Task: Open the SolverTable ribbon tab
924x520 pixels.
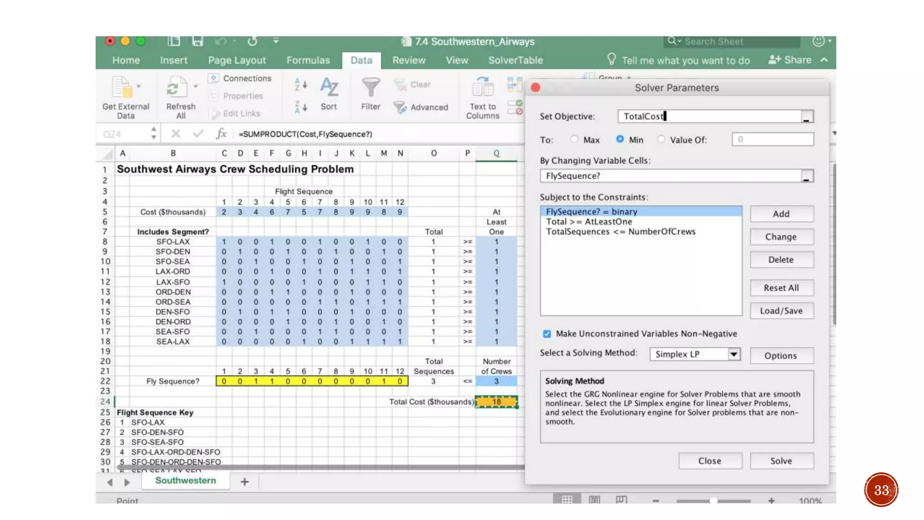Action: coord(515,60)
